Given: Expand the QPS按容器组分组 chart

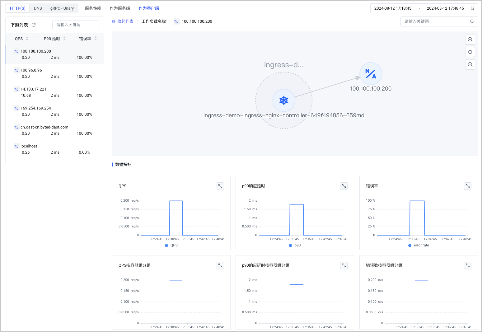Looking at the screenshot, I should pyautogui.click(x=220, y=265).
